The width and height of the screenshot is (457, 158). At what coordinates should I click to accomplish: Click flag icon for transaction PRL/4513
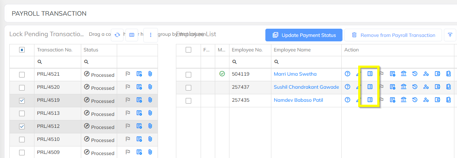[128, 113]
